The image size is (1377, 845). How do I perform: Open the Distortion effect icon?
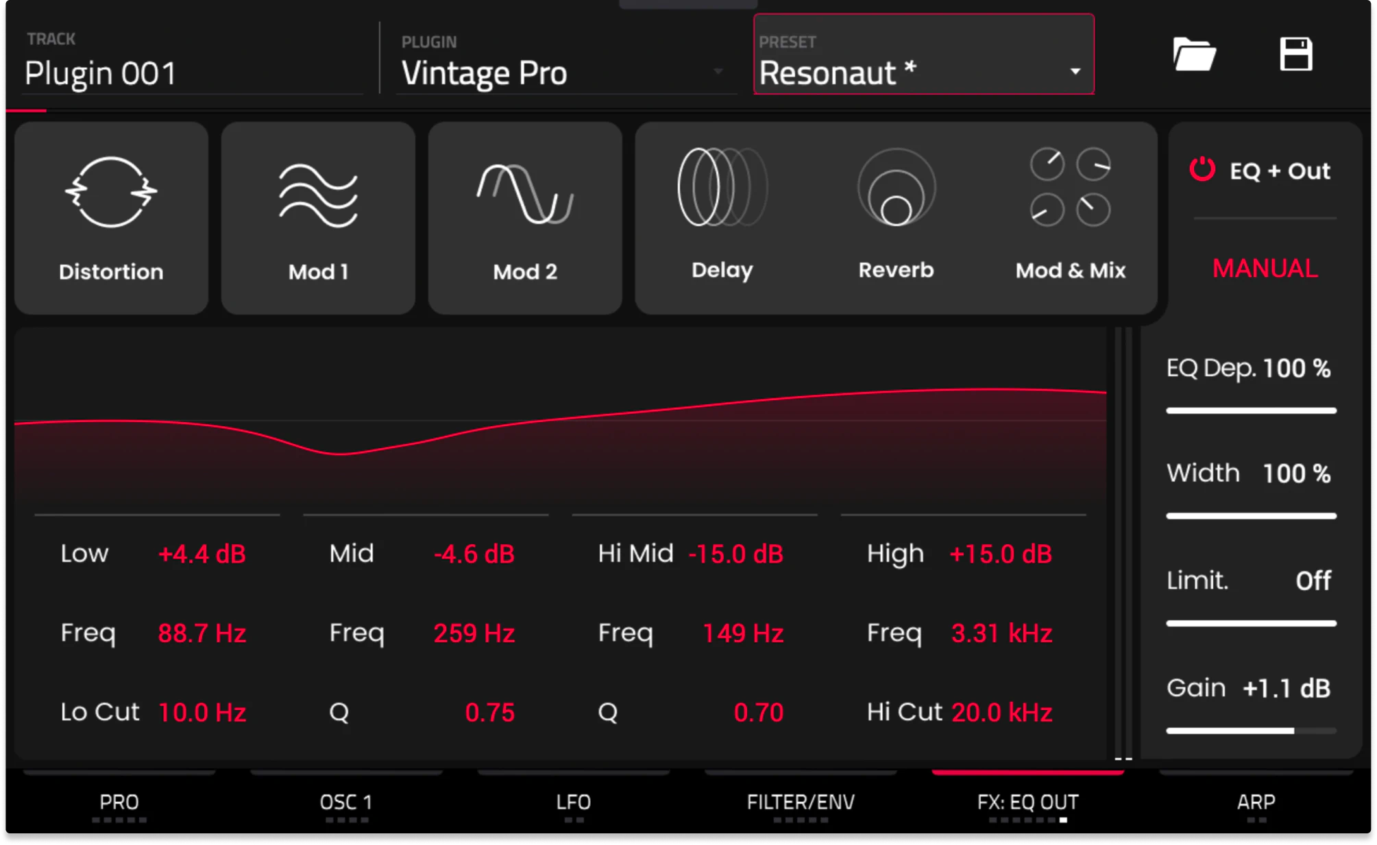(x=111, y=193)
